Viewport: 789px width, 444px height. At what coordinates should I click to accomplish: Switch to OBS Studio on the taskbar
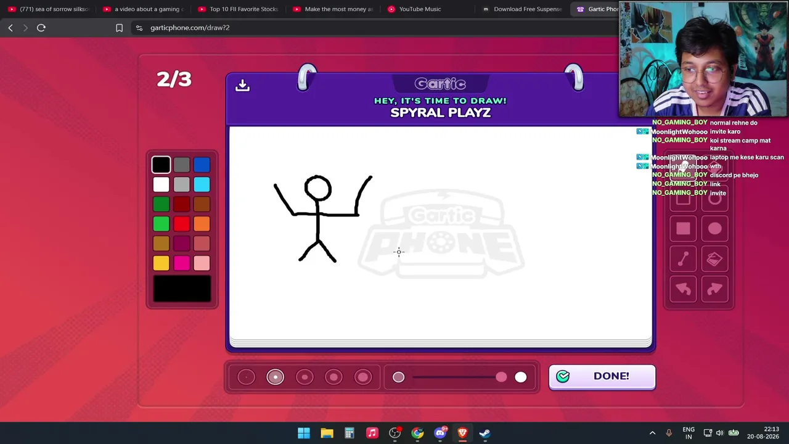click(394, 433)
